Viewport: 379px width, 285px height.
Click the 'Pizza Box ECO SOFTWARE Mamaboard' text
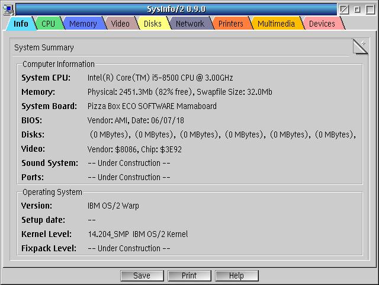tap(152, 106)
